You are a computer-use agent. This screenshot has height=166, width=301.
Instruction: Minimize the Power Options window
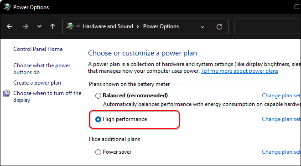point(276,7)
